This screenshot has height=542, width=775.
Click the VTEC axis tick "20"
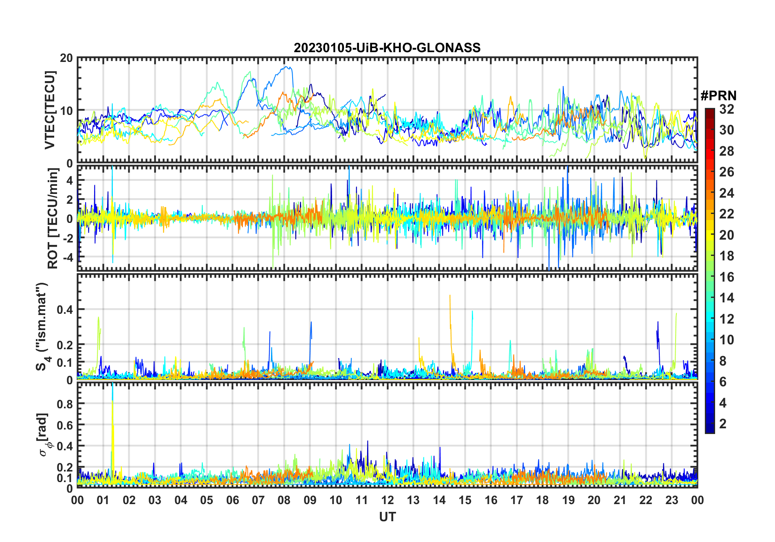coord(66,58)
